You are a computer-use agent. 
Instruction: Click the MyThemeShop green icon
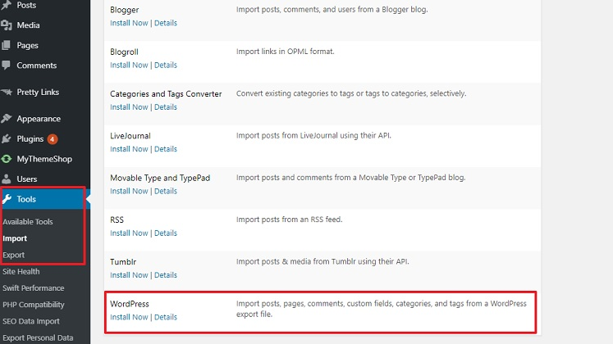(7, 159)
